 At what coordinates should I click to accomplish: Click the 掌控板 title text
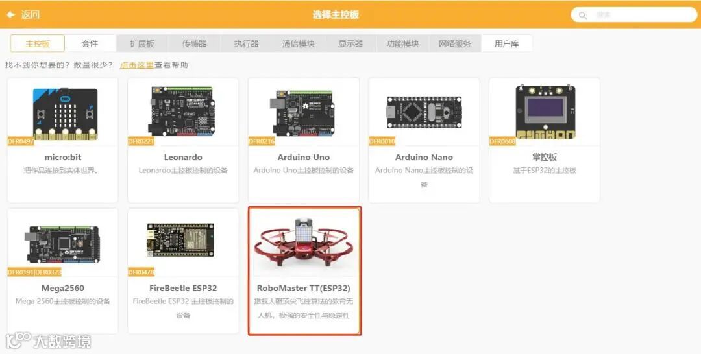(x=544, y=157)
